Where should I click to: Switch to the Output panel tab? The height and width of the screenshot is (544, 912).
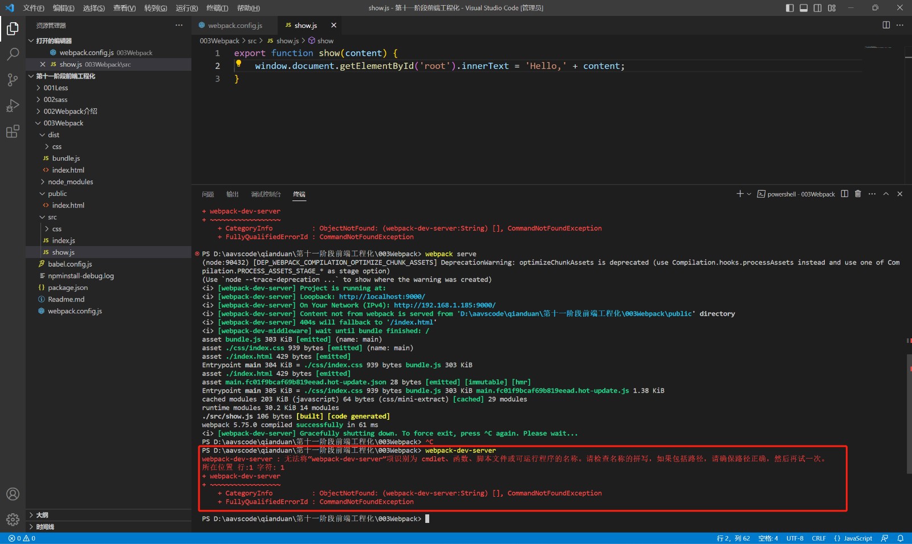click(x=233, y=194)
